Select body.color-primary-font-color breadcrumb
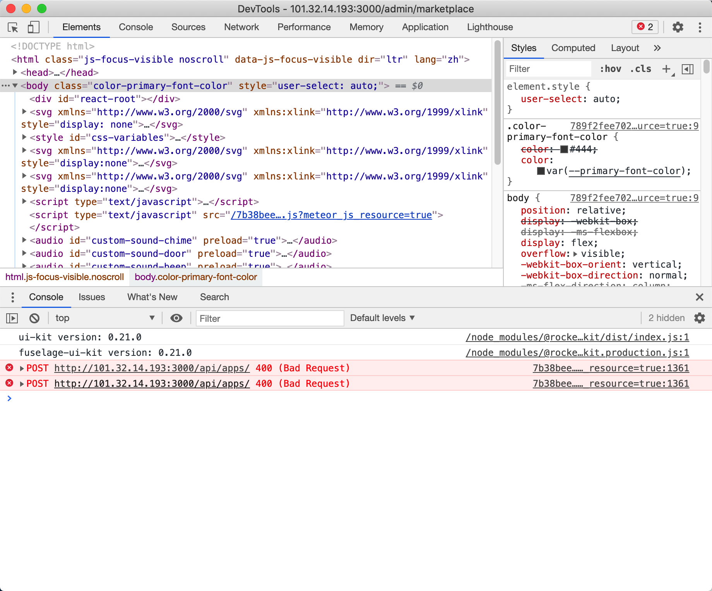This screenshot has width=712, height=591. click(195, 277)
